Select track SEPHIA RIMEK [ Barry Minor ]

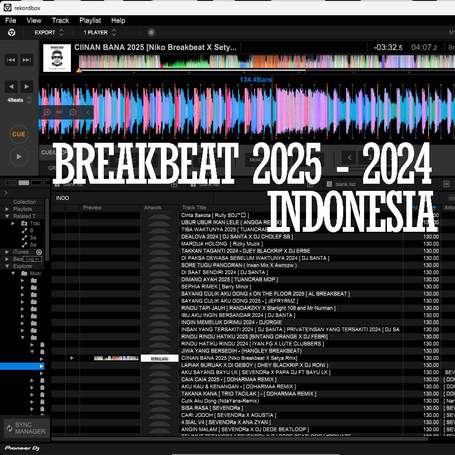coord(216,287)
